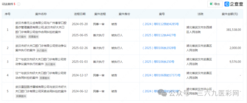247x103 pixels.
Task: Select case name starting 武汉星喆医疗器械有限公司
Action: pos(41,89)
